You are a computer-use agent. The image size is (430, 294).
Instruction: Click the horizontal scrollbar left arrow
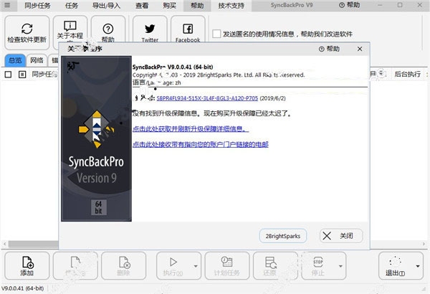pos(4,244)
